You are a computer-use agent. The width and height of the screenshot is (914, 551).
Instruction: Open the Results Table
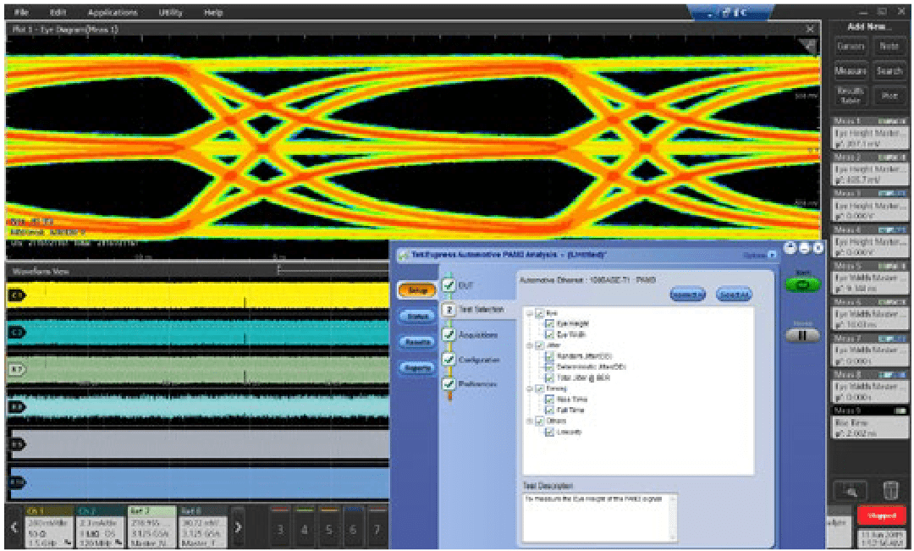(850, 96)
